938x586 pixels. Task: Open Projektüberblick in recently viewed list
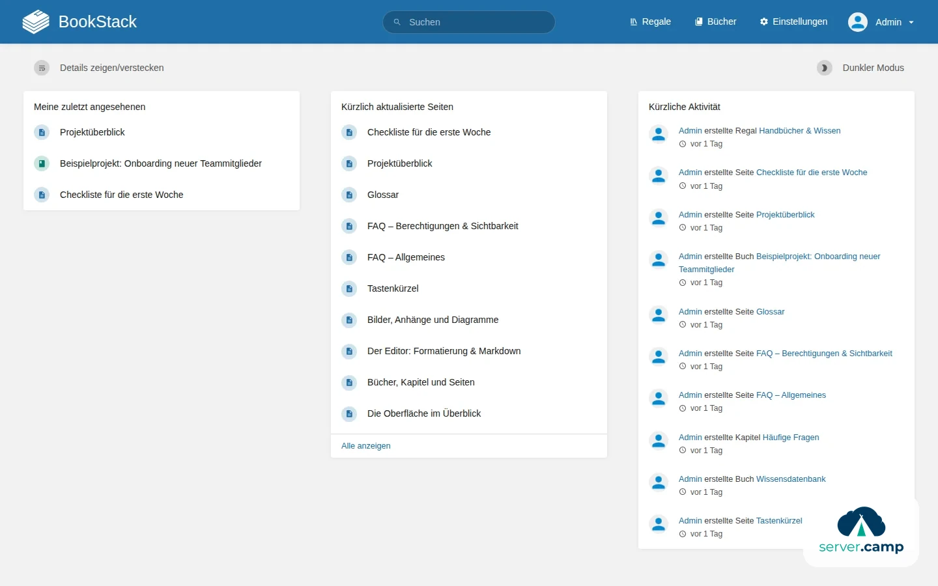[x=92, y=132]
